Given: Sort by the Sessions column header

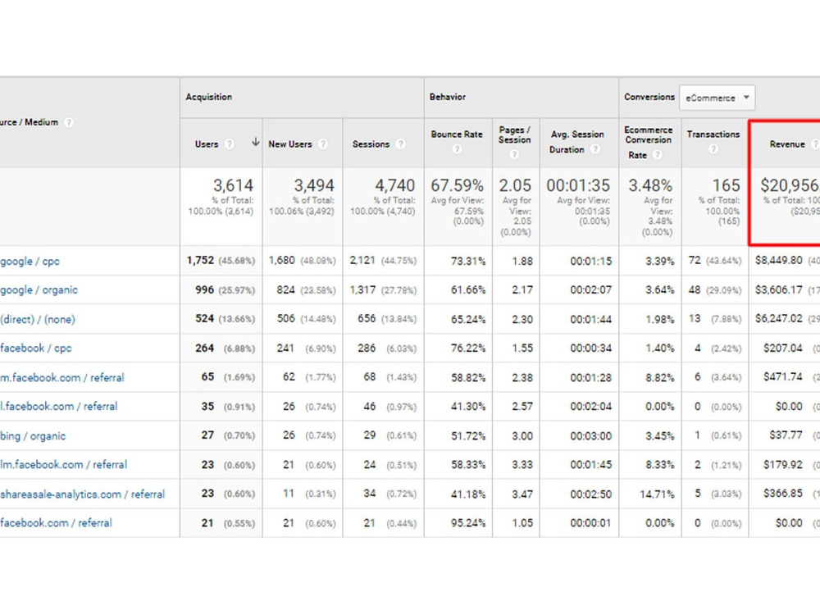Looking at the screenshot, I should (371, 143).
